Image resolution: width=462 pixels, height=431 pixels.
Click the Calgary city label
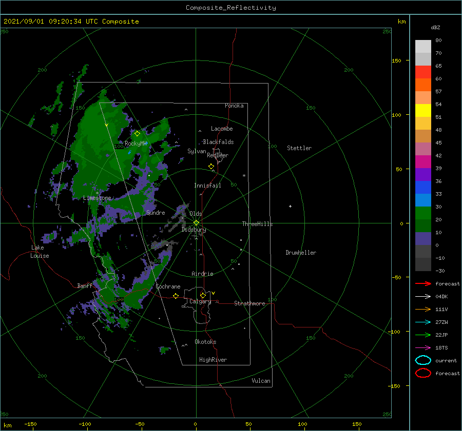(200, 301)
